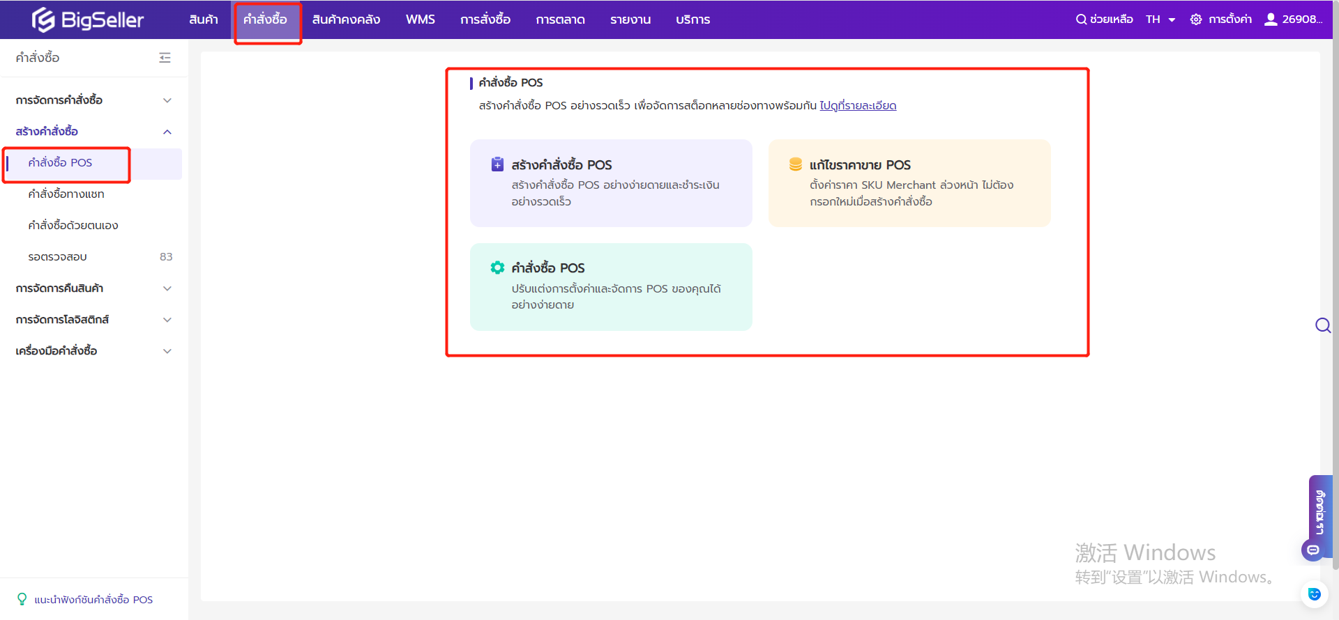Image resolution: width=1339 pixels, height=620 pixels.
Task: Click the BigSeller logo icon
Action: pyautogui.click(x=43, y=20)
